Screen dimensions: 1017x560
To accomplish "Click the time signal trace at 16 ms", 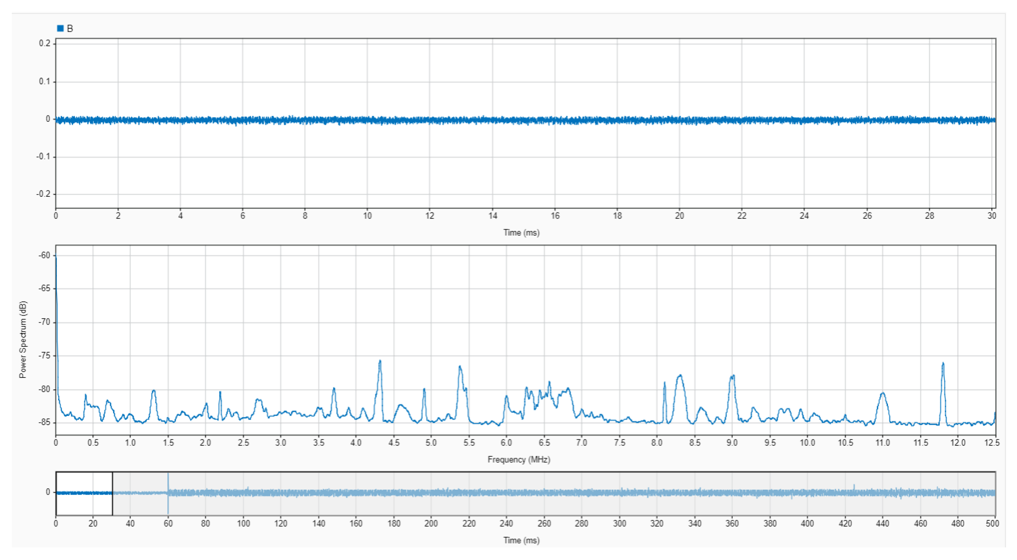I will 555,120.
